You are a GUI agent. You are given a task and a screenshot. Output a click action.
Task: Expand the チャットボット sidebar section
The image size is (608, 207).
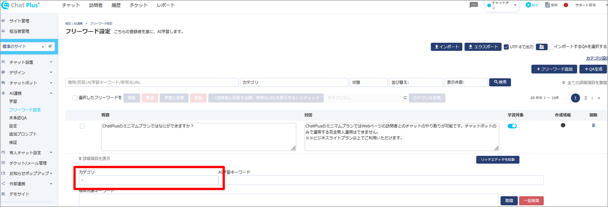coord(51,83)
